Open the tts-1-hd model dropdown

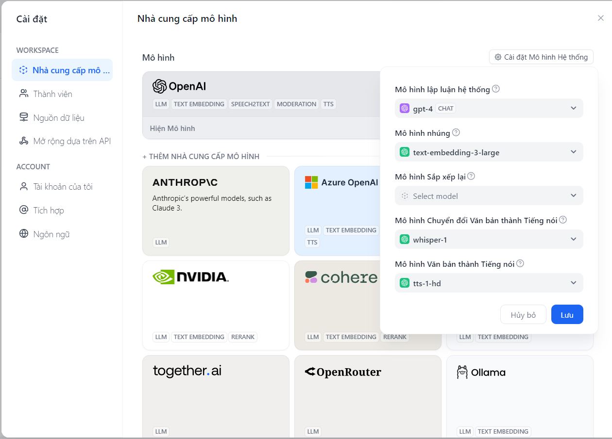pos(489,283)
